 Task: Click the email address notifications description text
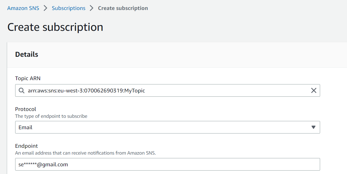coord(85,153)
